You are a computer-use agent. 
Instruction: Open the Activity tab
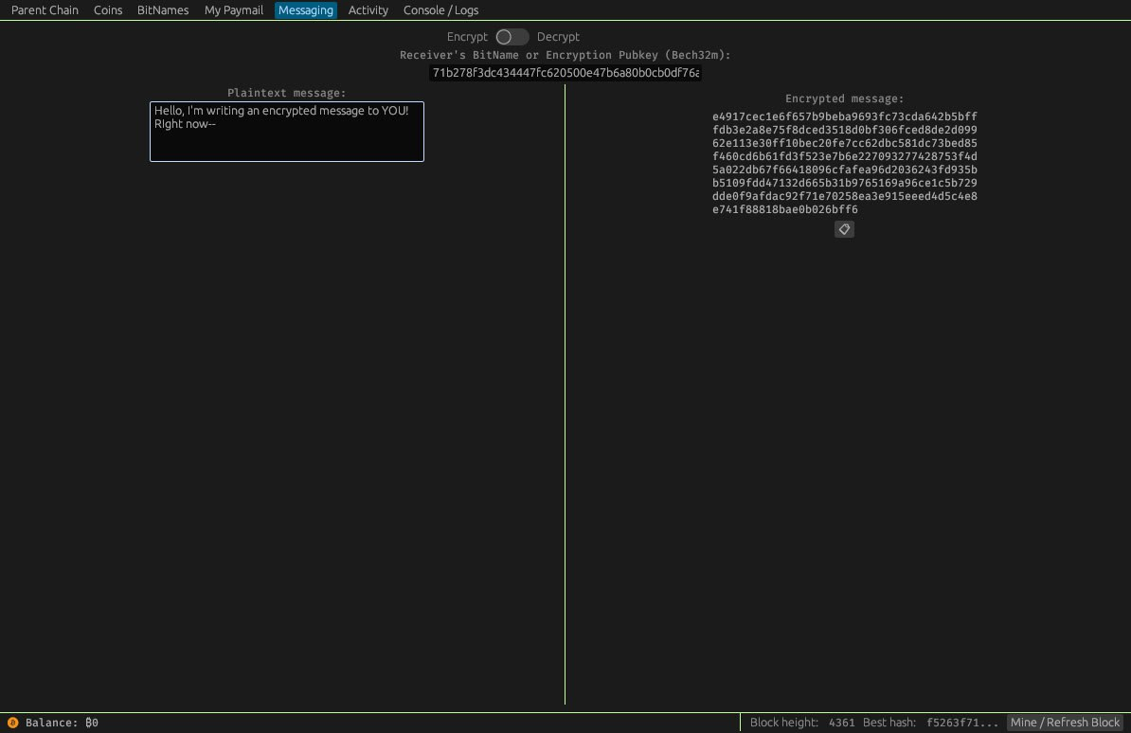(x=368, y=10)
